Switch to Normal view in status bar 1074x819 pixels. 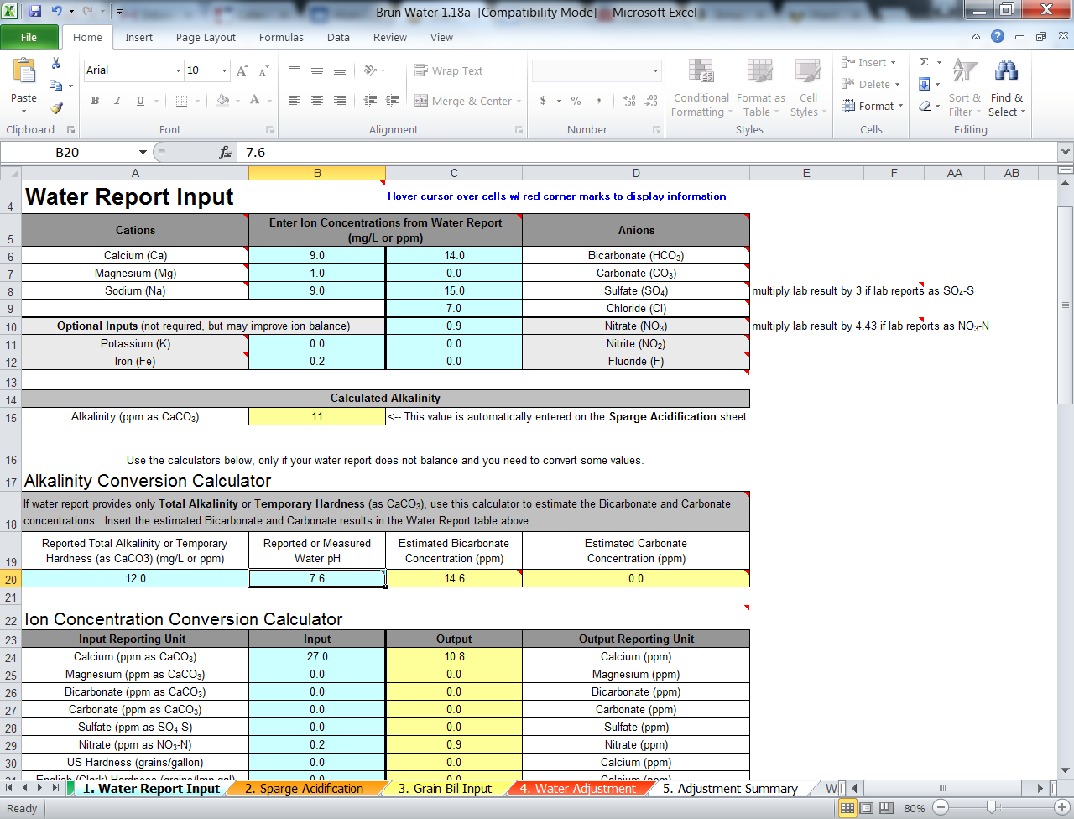click(847, 808)
